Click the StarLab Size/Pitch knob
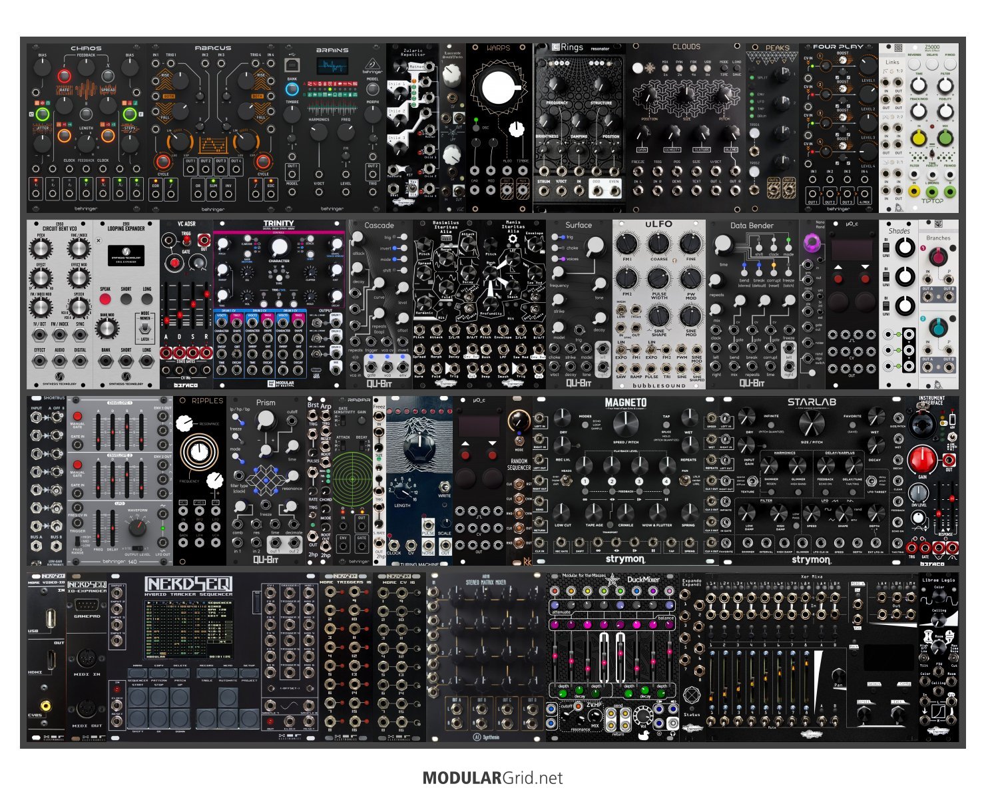The height and width of the screenshot is (792, 986). point(810,423)
